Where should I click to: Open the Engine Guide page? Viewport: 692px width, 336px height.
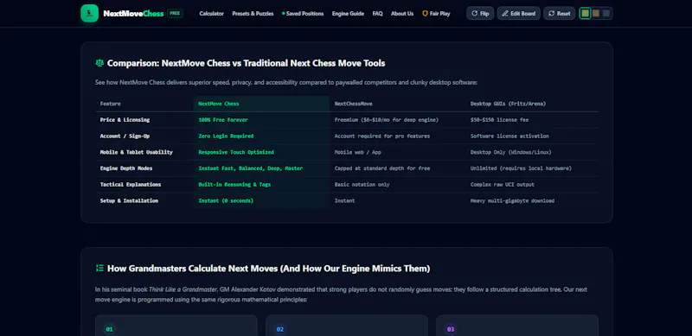348,14
